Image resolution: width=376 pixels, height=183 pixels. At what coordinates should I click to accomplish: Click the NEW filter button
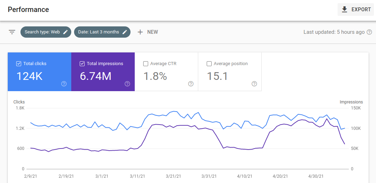(x=152, y=32)
